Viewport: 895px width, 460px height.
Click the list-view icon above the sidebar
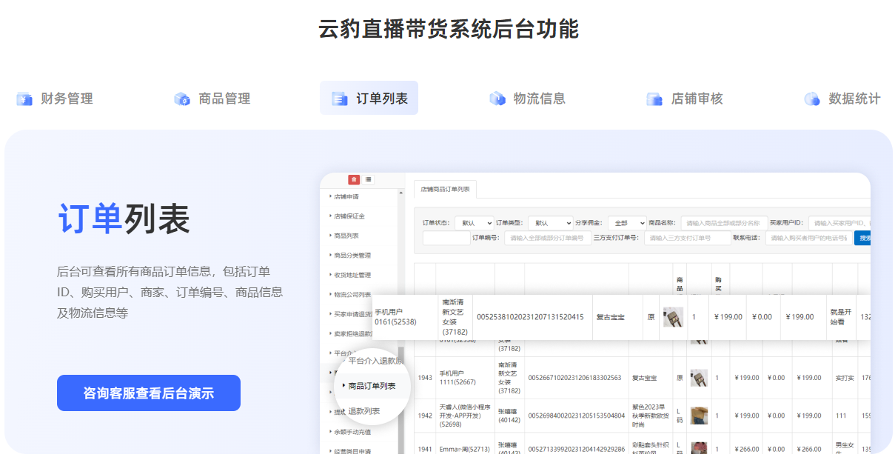369,179
